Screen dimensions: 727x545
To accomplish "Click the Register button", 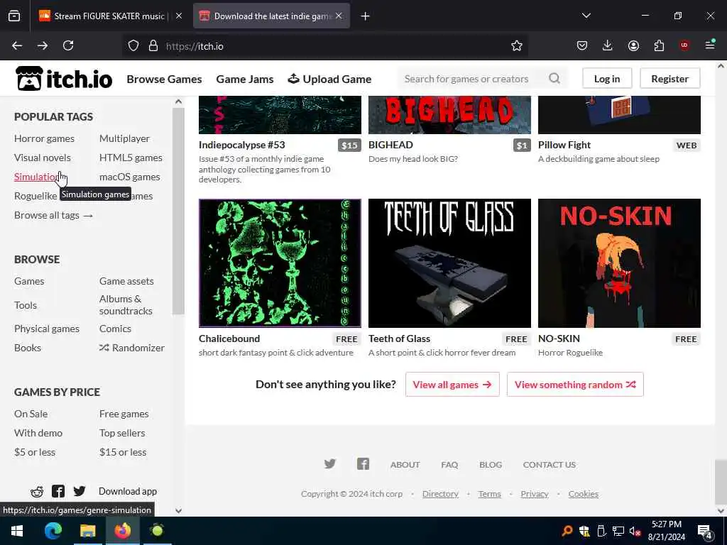I will [669, 78].
